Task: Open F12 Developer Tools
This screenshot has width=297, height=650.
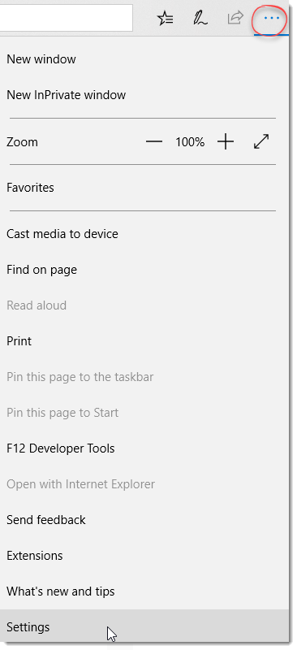Action: (x=144, y=448)
